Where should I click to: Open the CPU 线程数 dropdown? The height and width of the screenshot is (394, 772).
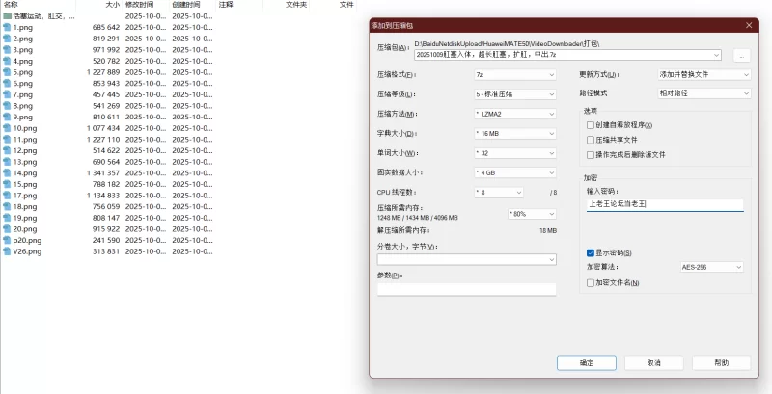[499, 192]
